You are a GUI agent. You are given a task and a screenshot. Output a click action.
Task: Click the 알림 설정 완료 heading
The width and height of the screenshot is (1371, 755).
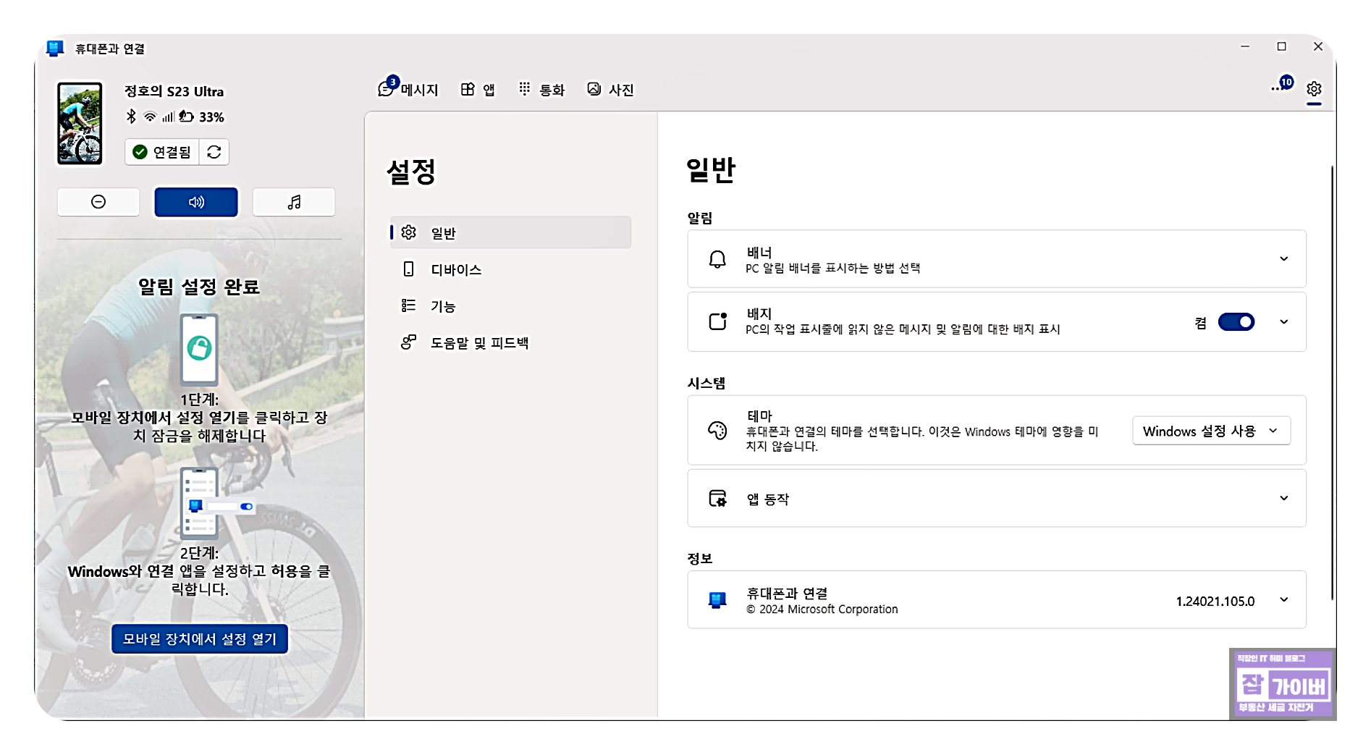coord(199,287)
